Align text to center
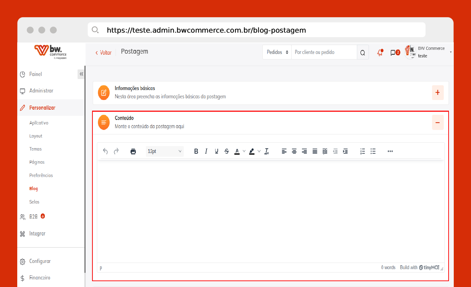This screenshot has width=471, height=287. click(294, 151)
